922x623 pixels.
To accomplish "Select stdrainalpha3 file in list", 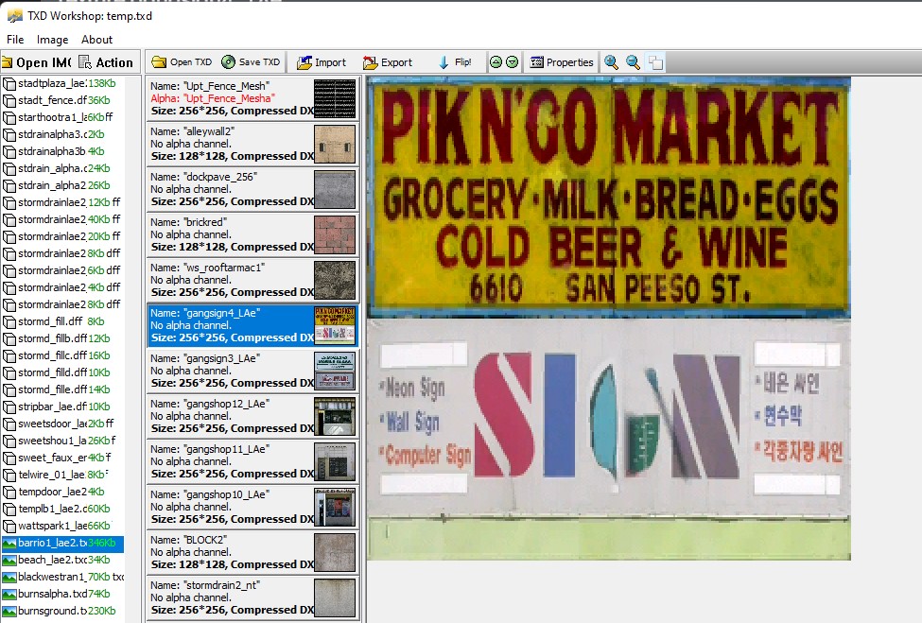I will click(62, 134).
